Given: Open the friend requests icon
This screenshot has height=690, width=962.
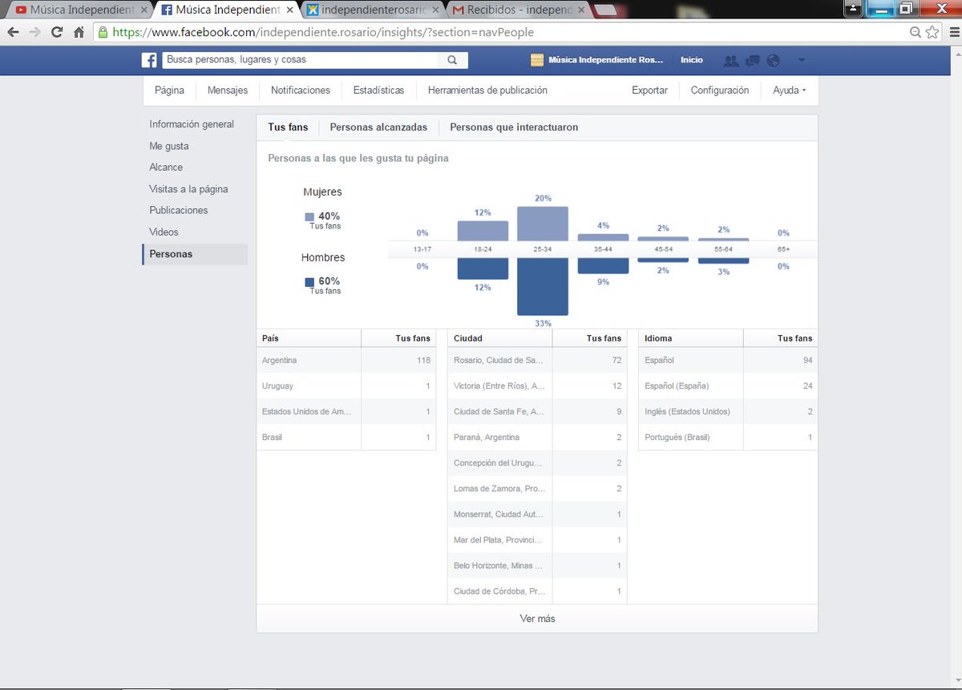Looking at the screenshot, I should click(x=730, y=60).
